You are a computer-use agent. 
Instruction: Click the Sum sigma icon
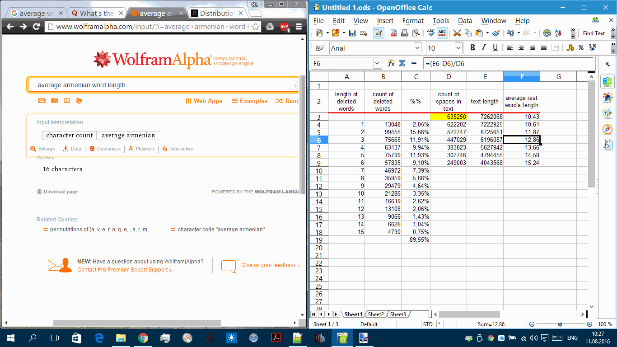click(x=402, y=63)
